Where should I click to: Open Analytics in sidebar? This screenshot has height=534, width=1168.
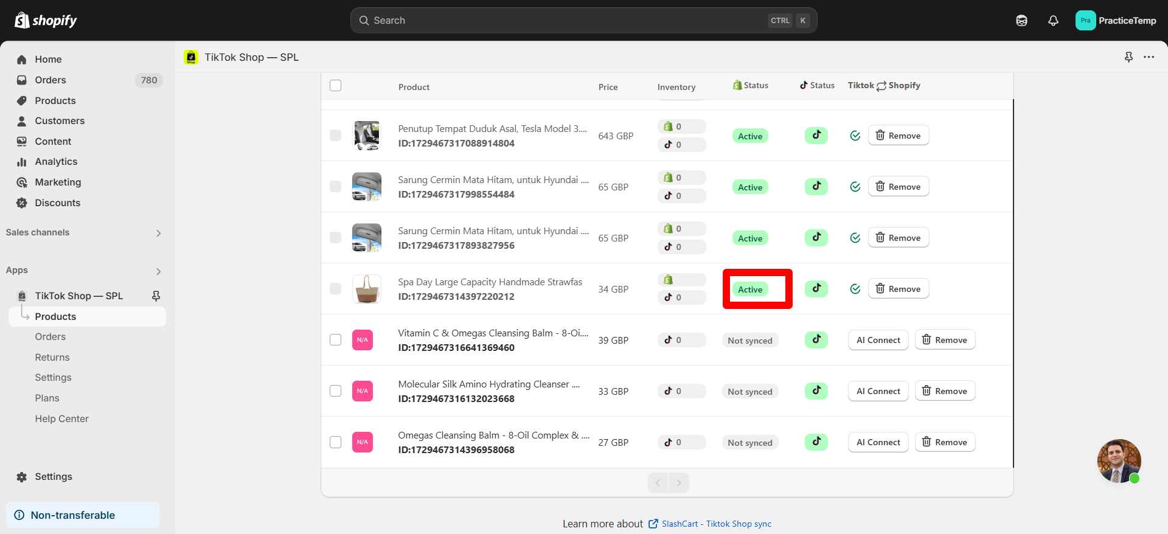56,161
